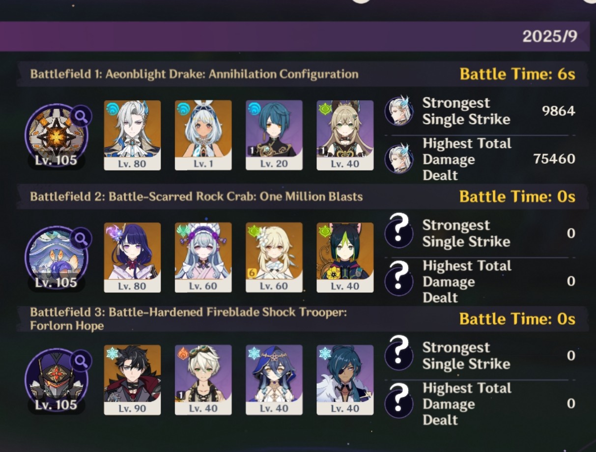Open the Lv. 80 Hydro character in Battlefield 1
Viewport: 596px width, 452px height.
click(132, 135)
